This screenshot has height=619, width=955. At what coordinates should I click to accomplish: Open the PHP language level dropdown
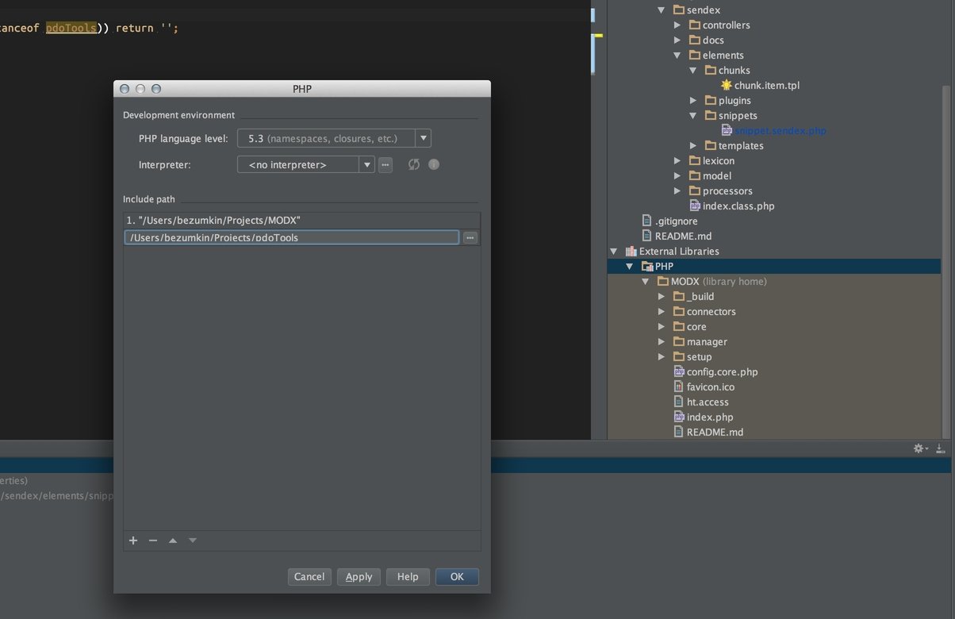(x=424, y=138)
